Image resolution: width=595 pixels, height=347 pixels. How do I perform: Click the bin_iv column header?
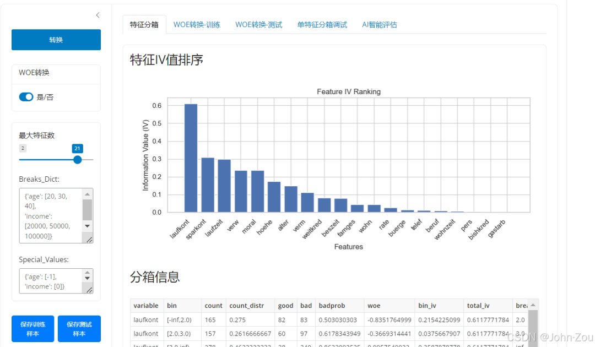point(440,306)
